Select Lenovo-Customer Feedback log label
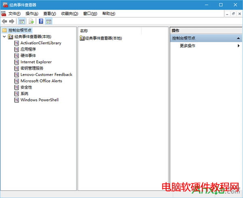Viewport: 243px width, 198px height. [47, 75]
